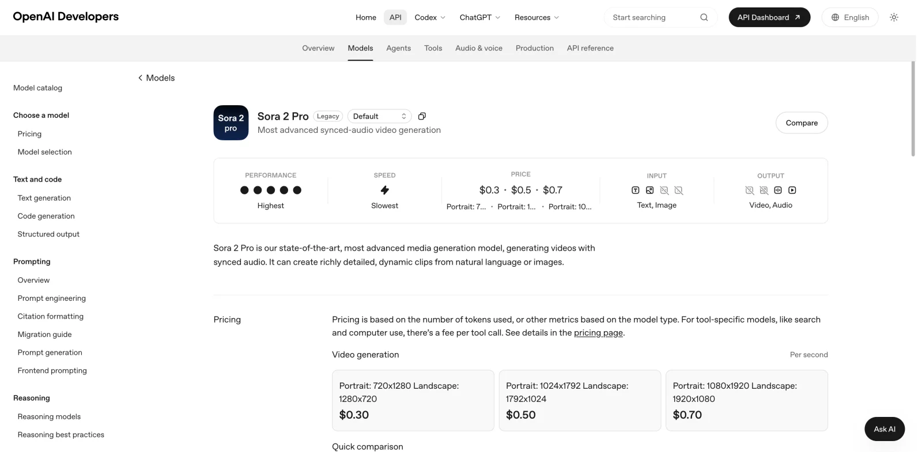Switch to Audio & voice tab
The image size is (922, 452).
[479, 48]
